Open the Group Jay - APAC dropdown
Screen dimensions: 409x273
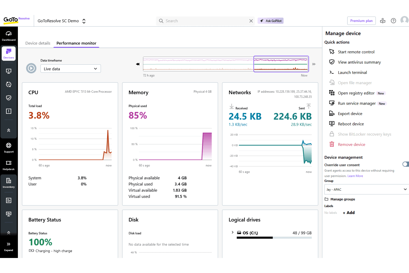point(367,190)
